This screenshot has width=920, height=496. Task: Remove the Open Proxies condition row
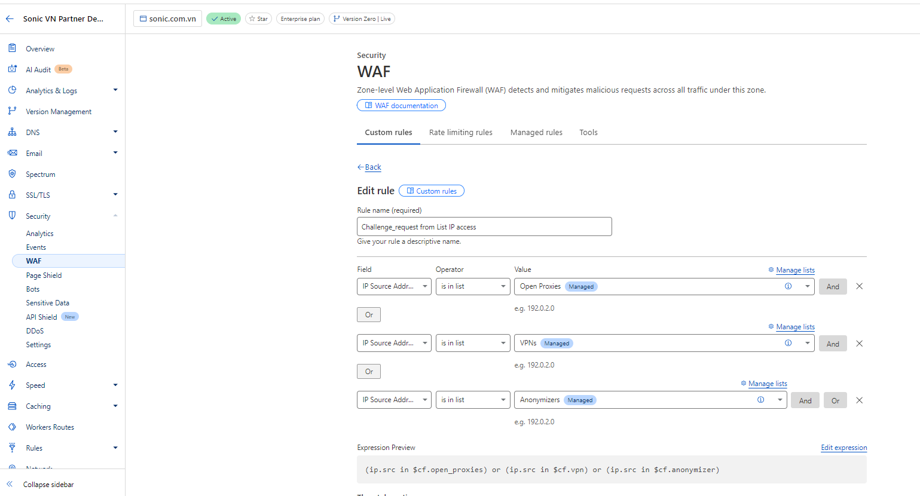pos(859,286)
